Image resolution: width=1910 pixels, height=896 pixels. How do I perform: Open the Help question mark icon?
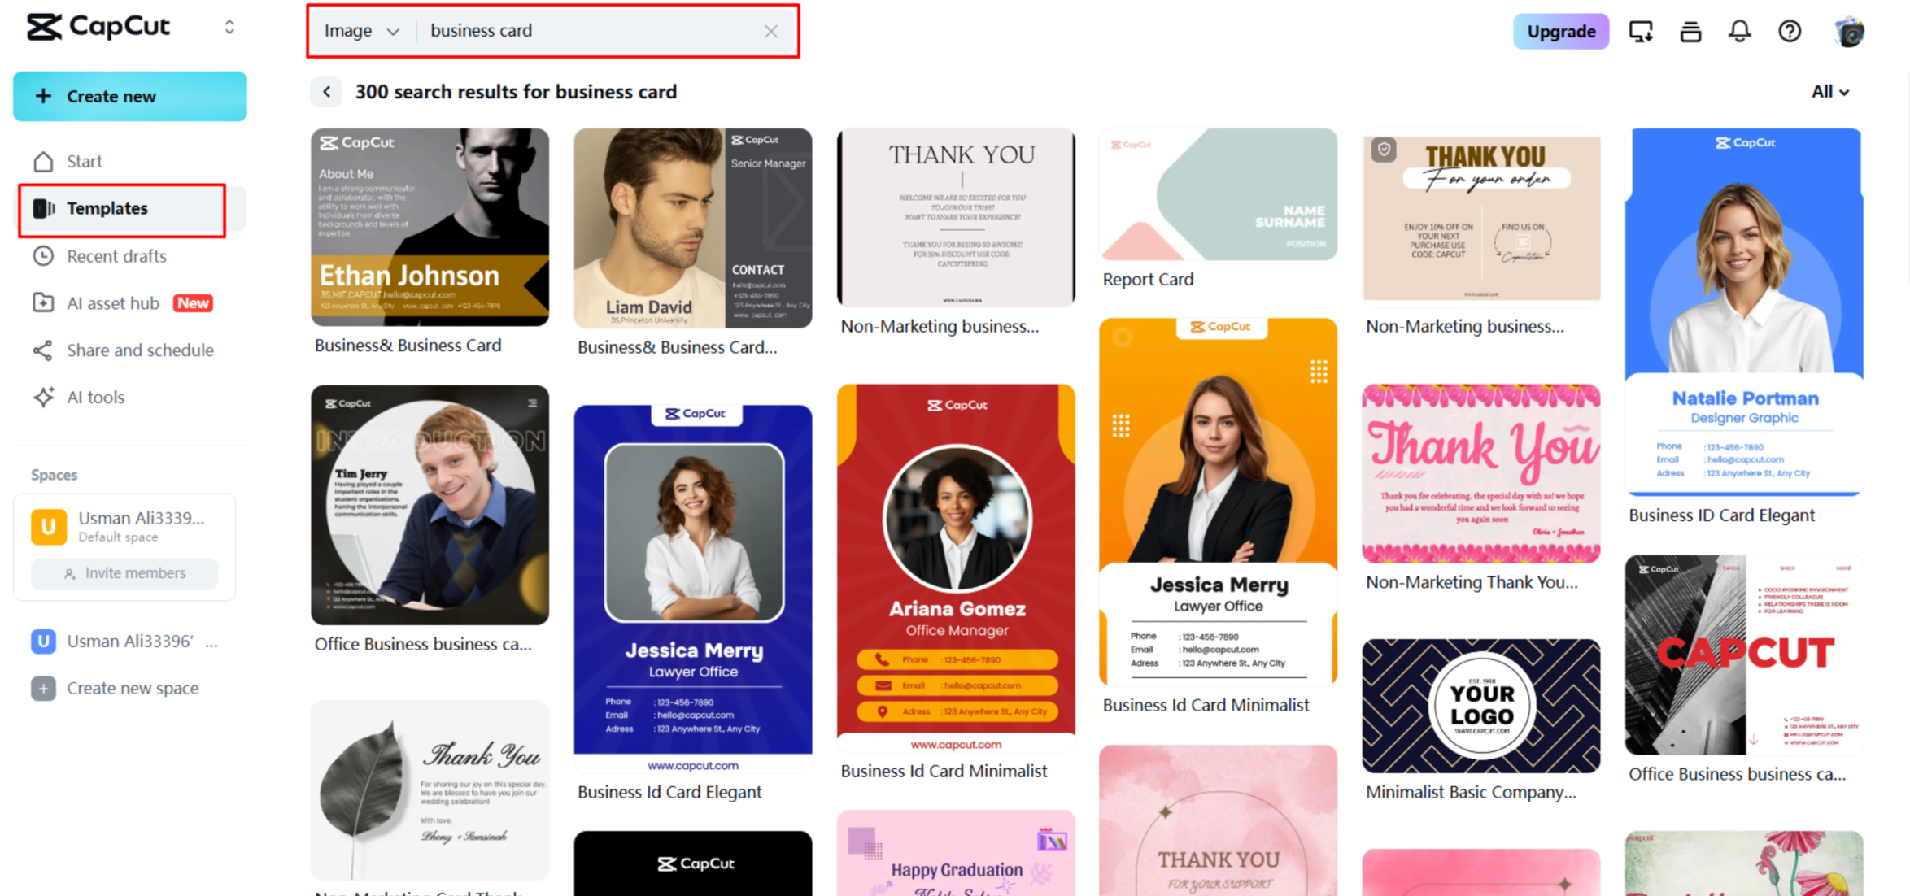point(1789,31)
